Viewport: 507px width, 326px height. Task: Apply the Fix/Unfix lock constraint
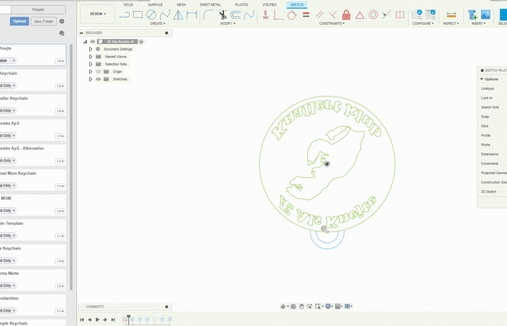(346, 15)
